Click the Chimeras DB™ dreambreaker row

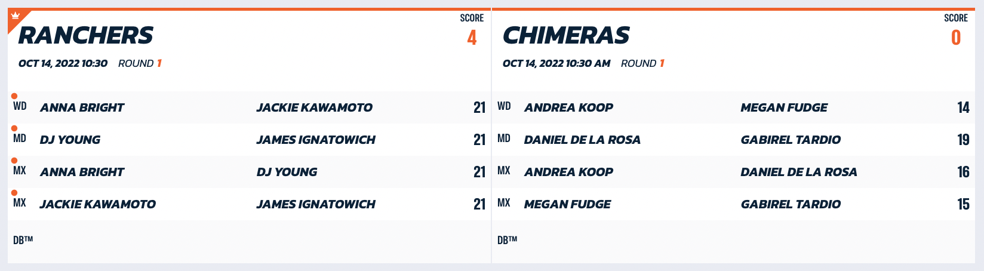(x=734, y=240)
